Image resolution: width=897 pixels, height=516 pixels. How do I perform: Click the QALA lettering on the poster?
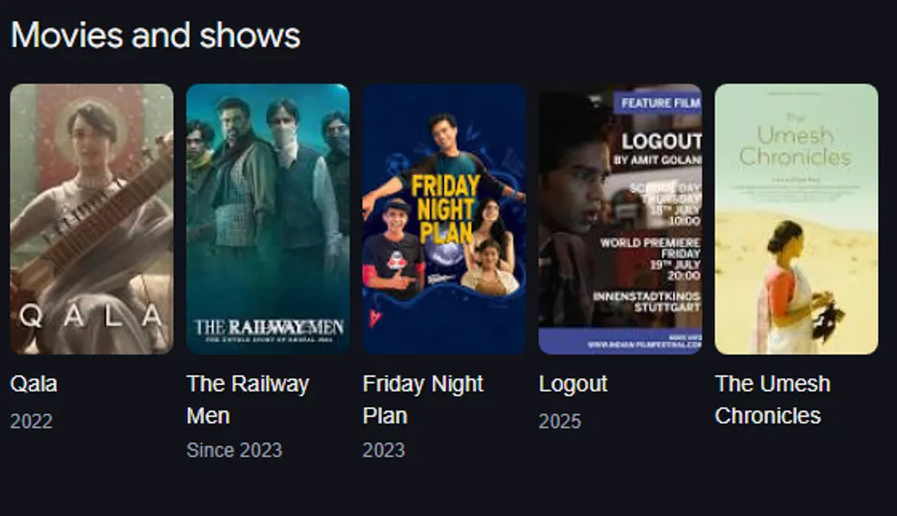92,316
